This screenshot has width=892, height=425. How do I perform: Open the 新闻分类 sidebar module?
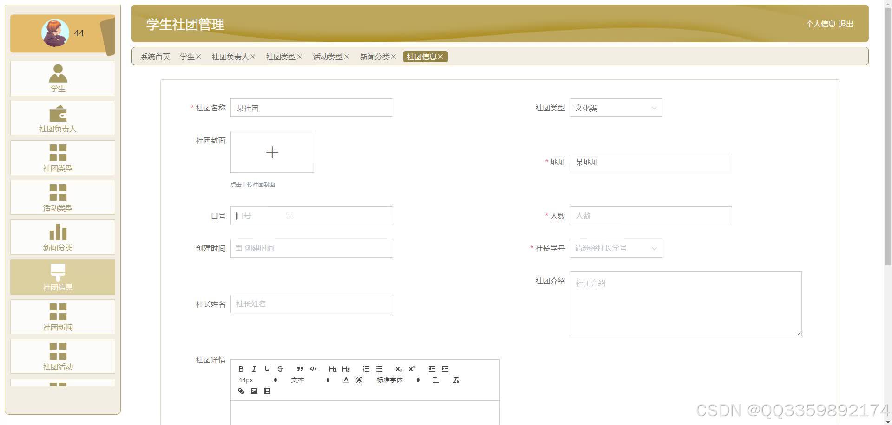tap(63, 237)
